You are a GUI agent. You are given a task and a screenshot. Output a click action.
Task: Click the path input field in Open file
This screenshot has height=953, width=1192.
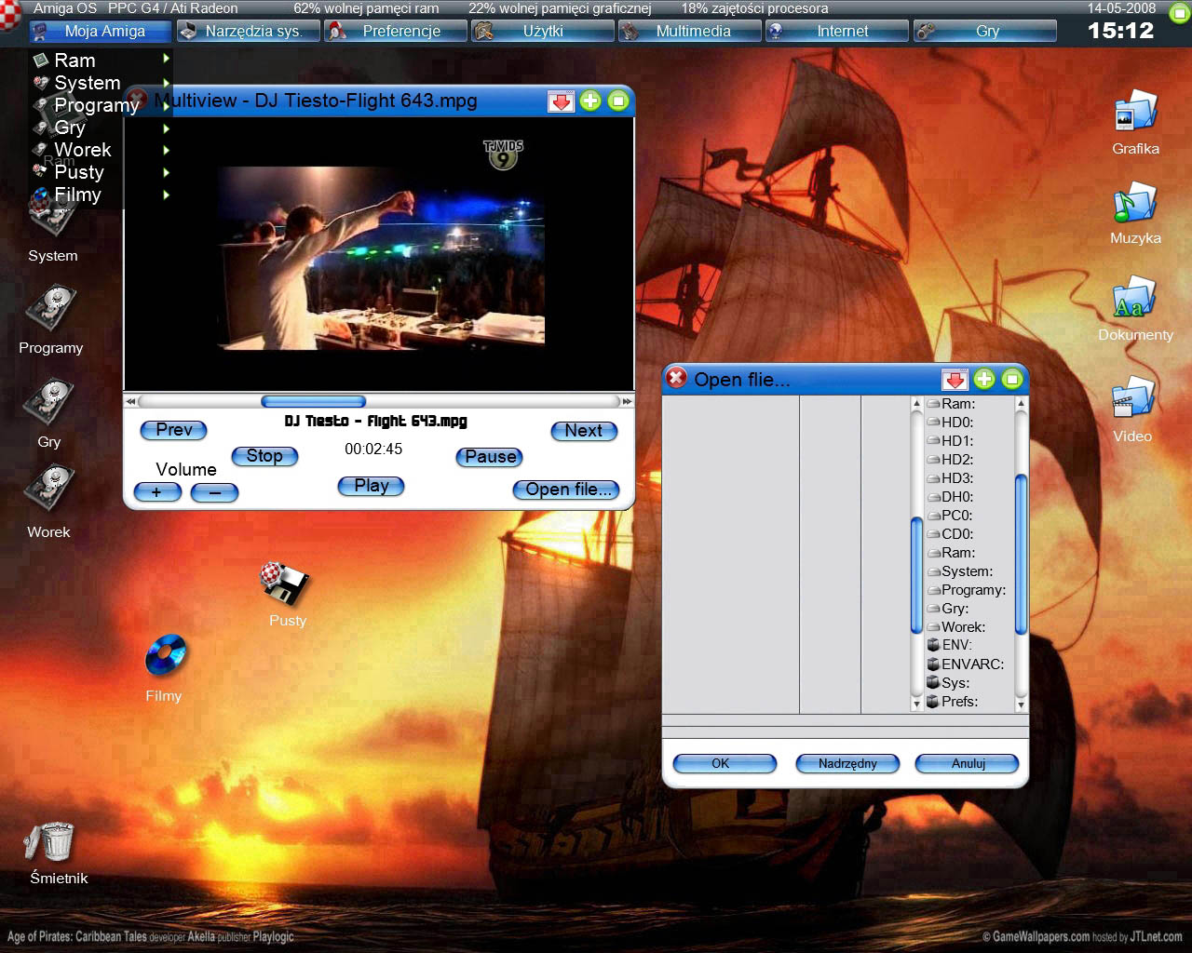pyautogui.click(x=845, y=732)
